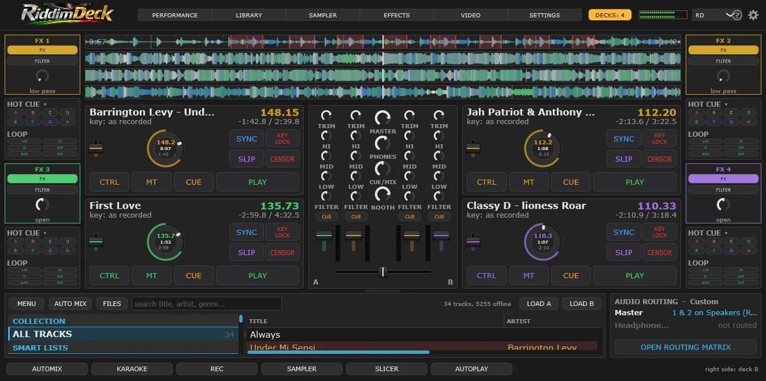
Task: Click the Classy D deck jog wheel
Action: [542, 242]
